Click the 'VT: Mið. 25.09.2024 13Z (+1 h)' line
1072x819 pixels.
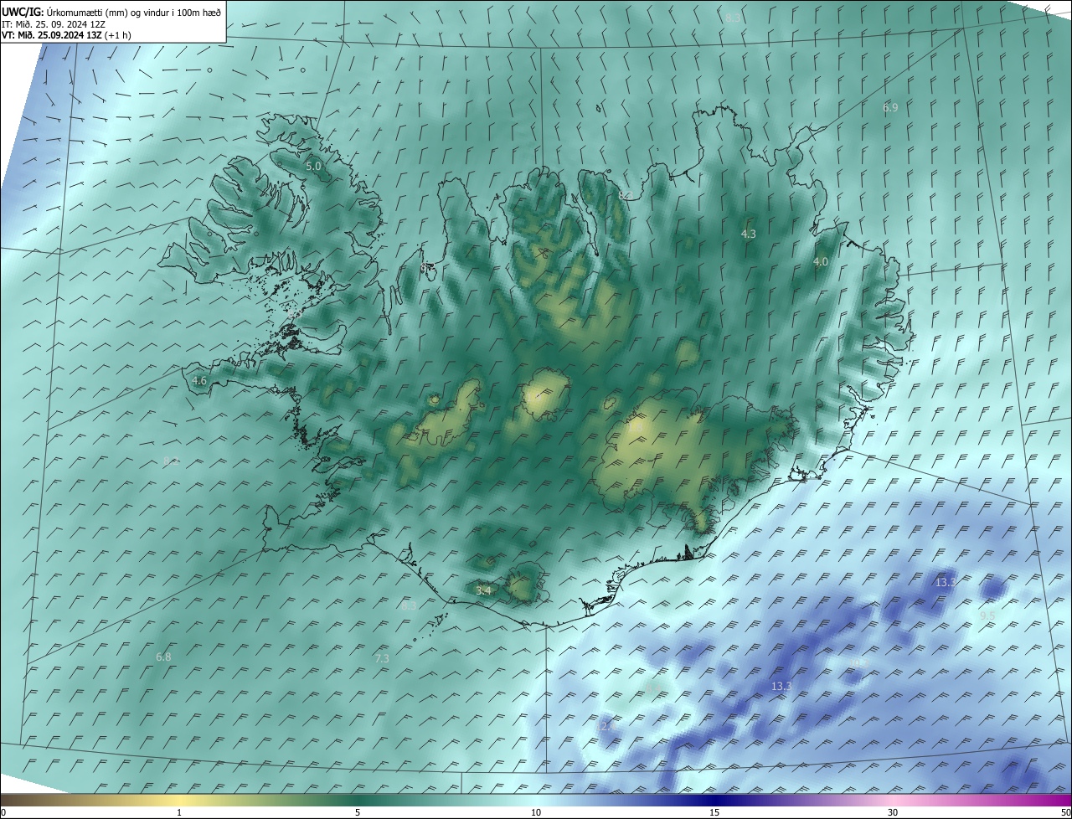66,35
